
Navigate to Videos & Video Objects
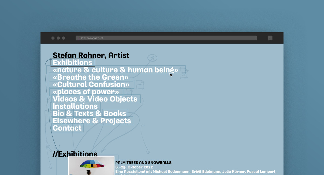click(x=95, y=99)
